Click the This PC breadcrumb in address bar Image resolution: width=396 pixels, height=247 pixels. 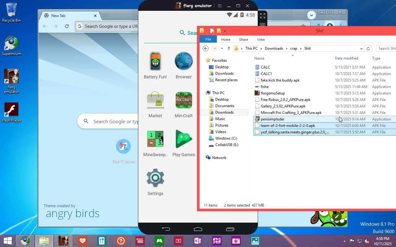click(x=251, y=48)
